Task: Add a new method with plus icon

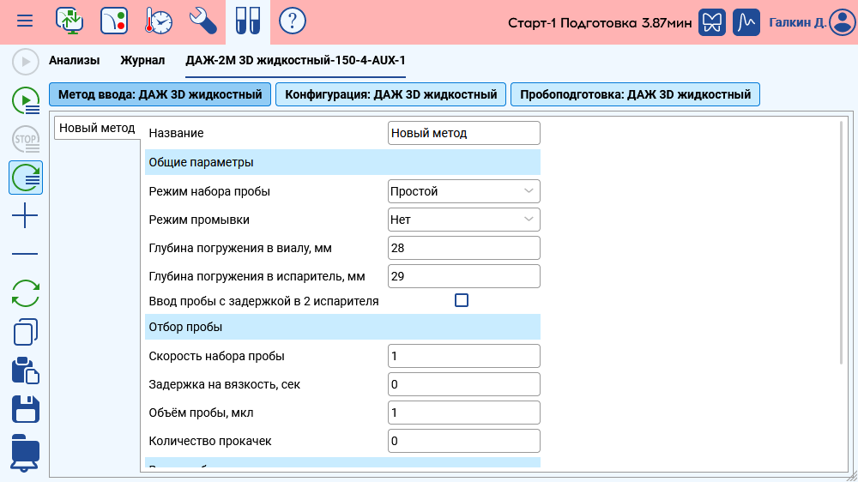Action: pos(25,216)
